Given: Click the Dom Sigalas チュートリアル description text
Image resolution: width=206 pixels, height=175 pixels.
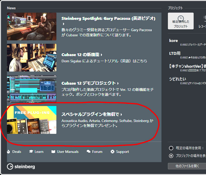Looking at the screenshot, I should pyautogui.click(x=104, y=61).
